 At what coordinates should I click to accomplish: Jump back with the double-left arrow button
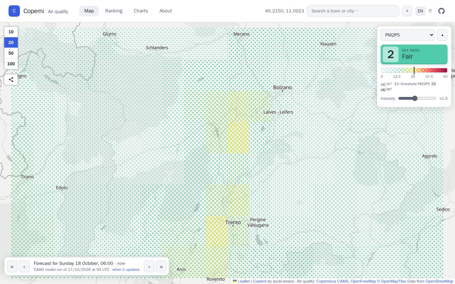pos(12,266)
